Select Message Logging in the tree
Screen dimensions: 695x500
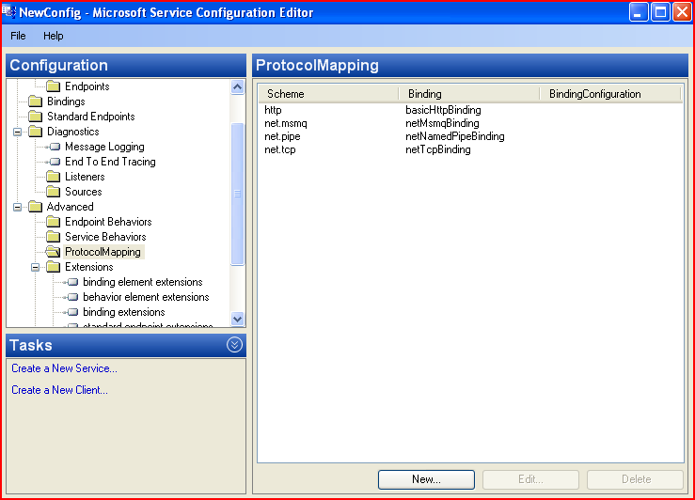104,147
